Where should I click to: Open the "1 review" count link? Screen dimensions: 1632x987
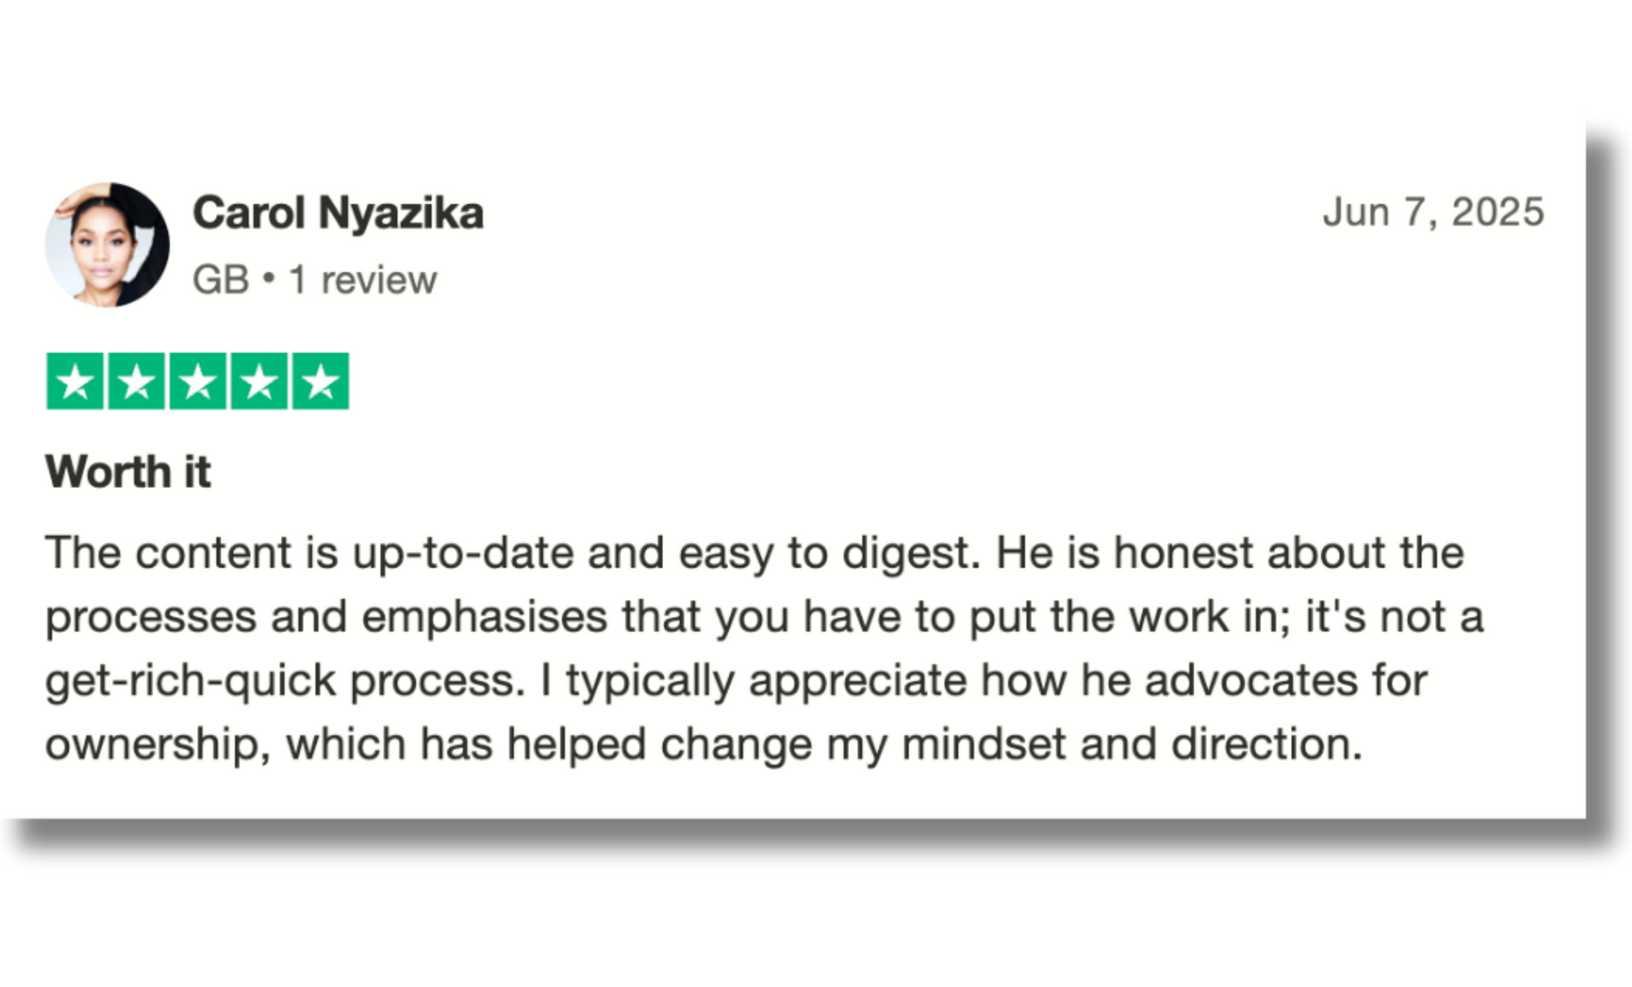pyautogui.click(x=362, y=280)
